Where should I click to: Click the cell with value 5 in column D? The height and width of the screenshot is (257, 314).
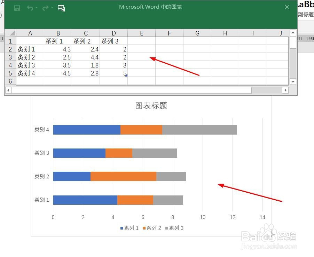[113, 73]
